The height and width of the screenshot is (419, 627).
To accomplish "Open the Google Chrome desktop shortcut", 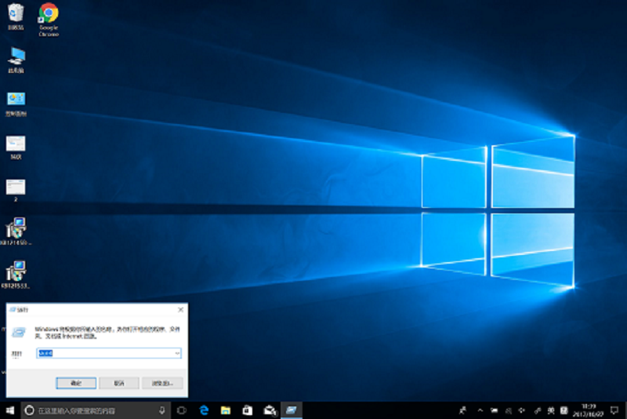I will point(49,20).
